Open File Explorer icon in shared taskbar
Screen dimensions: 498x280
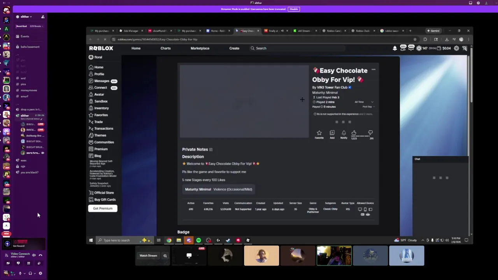coord(179,240)
